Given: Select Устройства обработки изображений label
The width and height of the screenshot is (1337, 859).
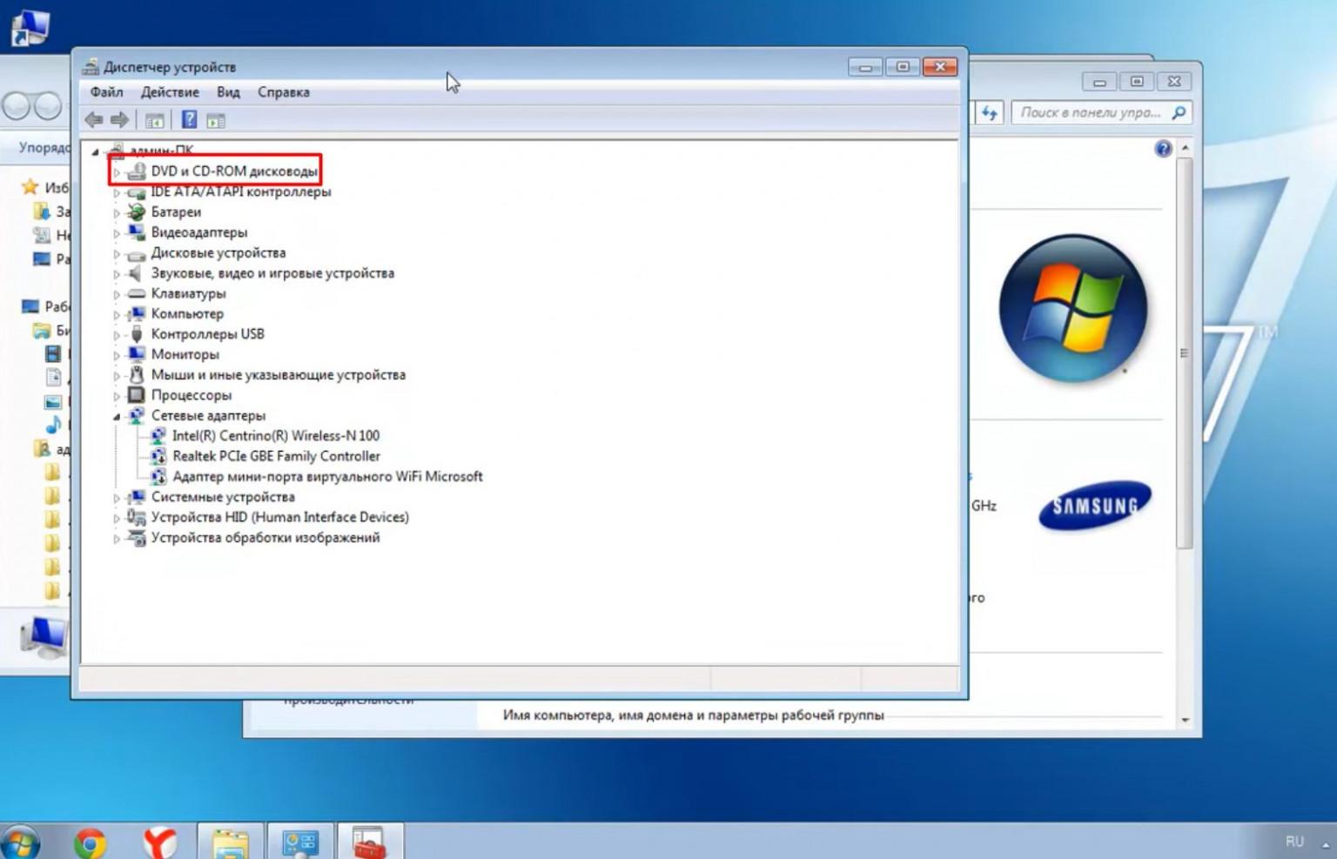Looking at the screenshot, I should (x=265, y=538).
